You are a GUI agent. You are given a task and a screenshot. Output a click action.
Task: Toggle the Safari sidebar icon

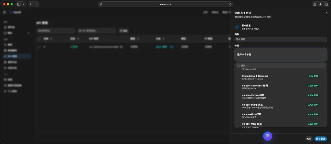coord(19,4)
